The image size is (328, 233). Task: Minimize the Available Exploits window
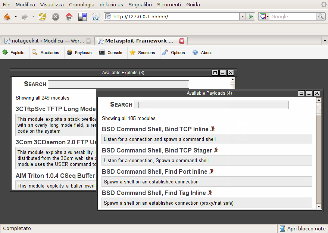(223, 73)
